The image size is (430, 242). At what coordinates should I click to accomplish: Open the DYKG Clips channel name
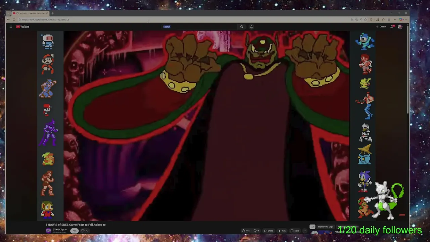tap(59, 230)
